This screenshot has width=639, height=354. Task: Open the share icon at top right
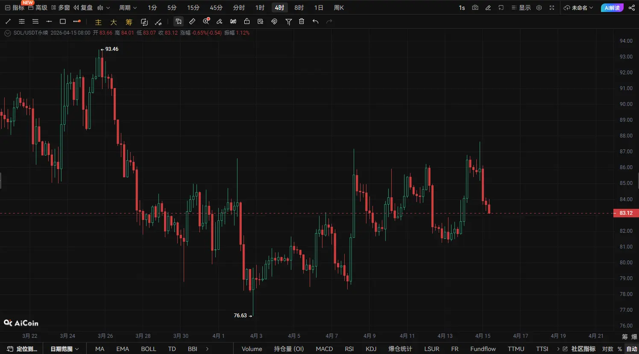coord(632,8)
